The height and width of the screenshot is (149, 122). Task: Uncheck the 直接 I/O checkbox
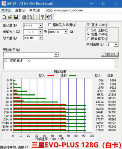88,25
